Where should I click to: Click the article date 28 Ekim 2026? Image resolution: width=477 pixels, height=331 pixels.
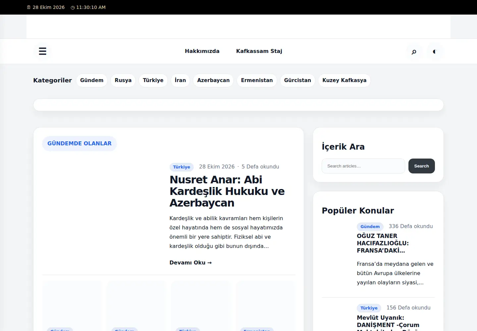click(217, 167)
